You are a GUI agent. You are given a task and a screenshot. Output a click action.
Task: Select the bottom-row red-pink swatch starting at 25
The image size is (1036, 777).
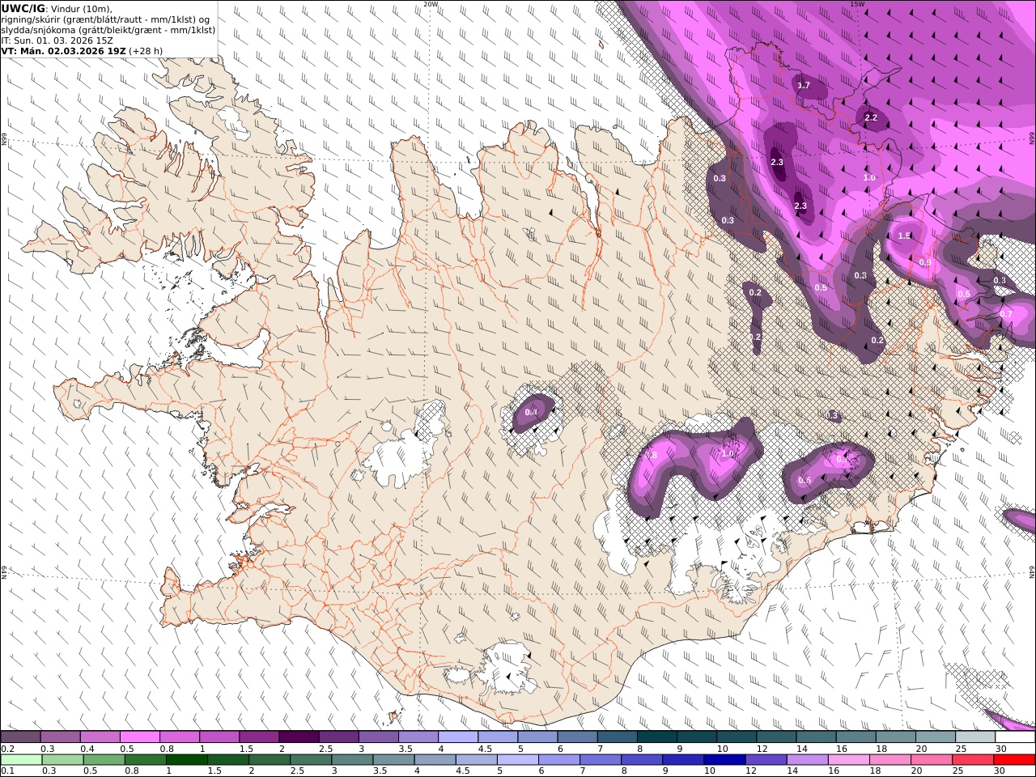973,760
